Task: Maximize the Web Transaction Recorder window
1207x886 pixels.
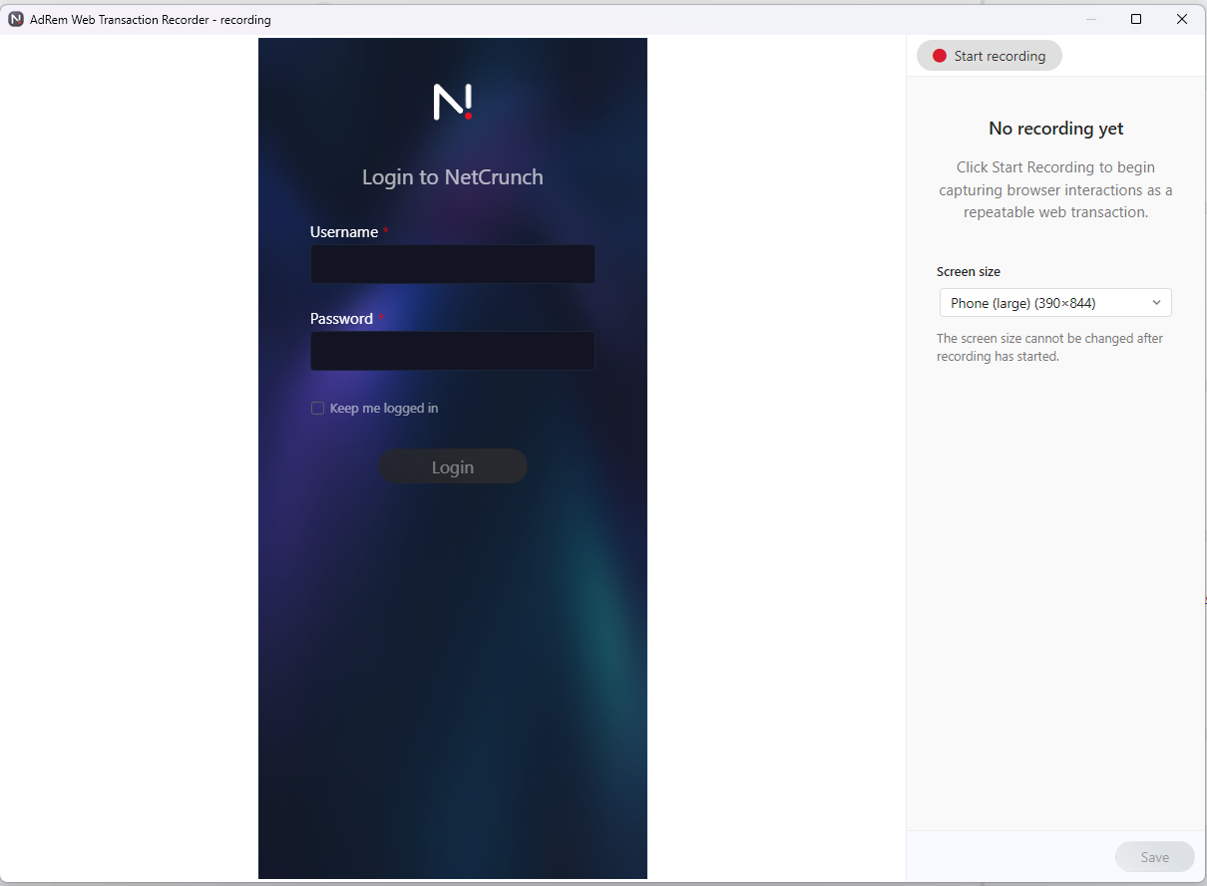Action: pyautogui.click(x=1136, y=19)
